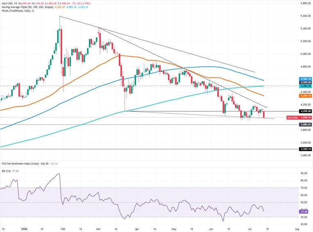Open Moving Average Triple indicator legend
313x232 pixels.
click(27, 7)
